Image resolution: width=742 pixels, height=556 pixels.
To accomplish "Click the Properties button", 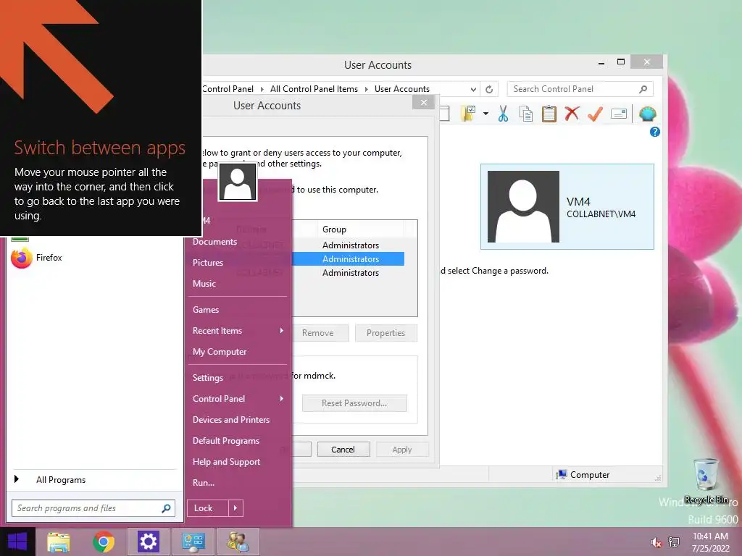I will [385, 333].
